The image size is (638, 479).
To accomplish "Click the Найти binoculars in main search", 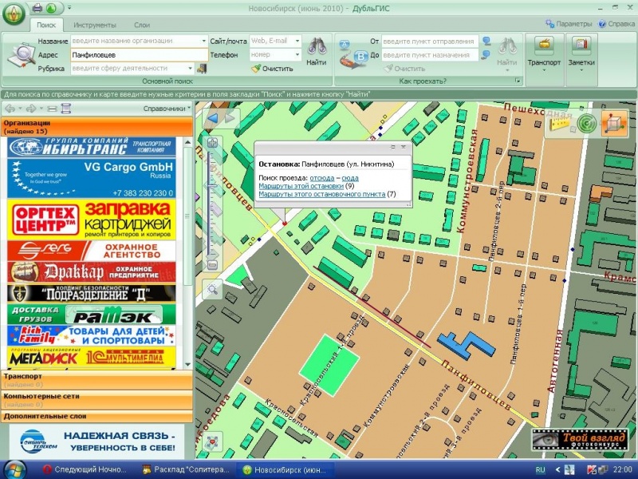I will 316,52.
